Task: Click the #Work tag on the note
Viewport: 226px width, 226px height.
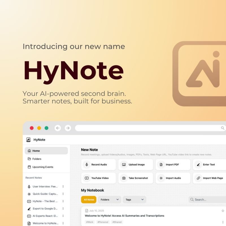Action: 90,222
